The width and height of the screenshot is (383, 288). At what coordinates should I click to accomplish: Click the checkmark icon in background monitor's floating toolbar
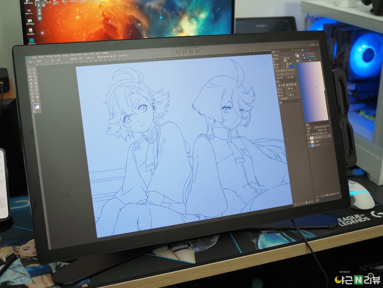pos(39,10)
